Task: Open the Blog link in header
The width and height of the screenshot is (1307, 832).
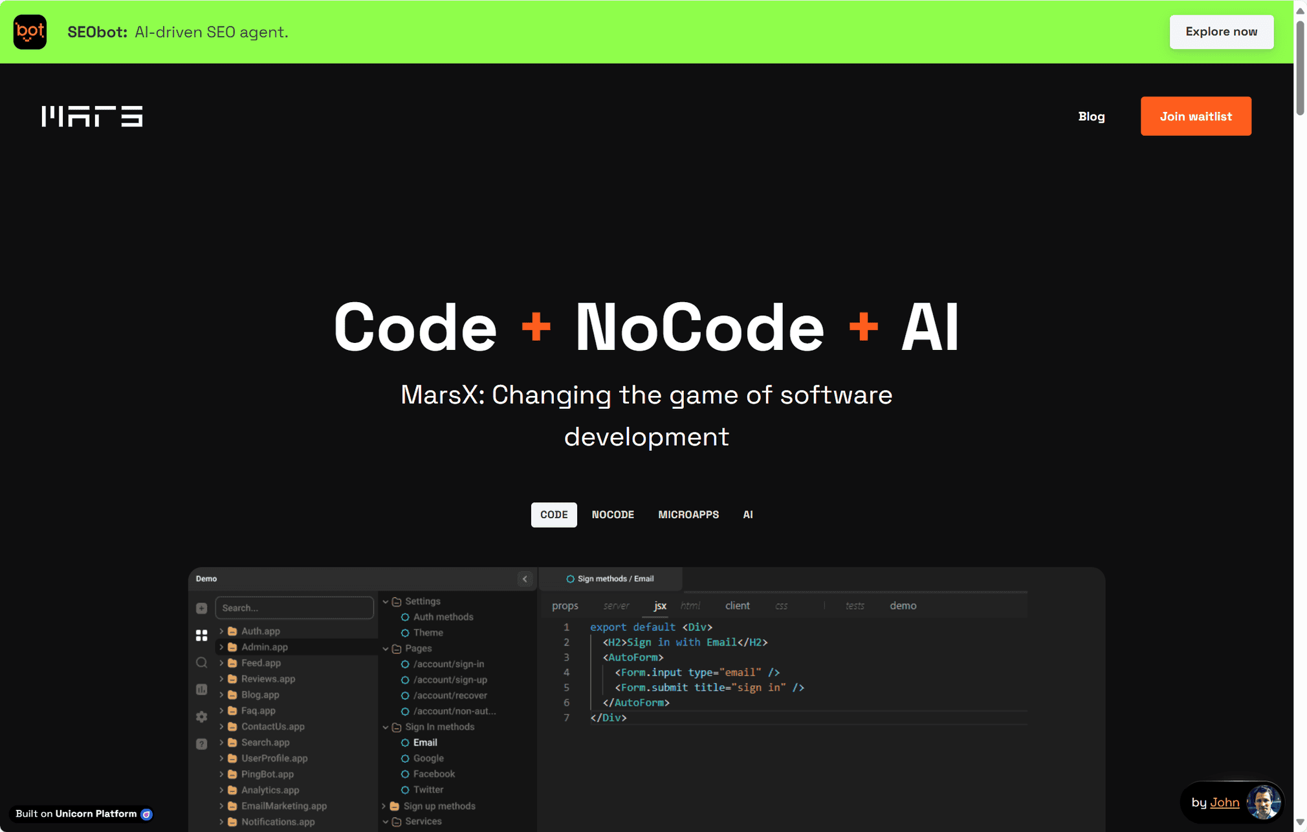Action: (1091, 116)
